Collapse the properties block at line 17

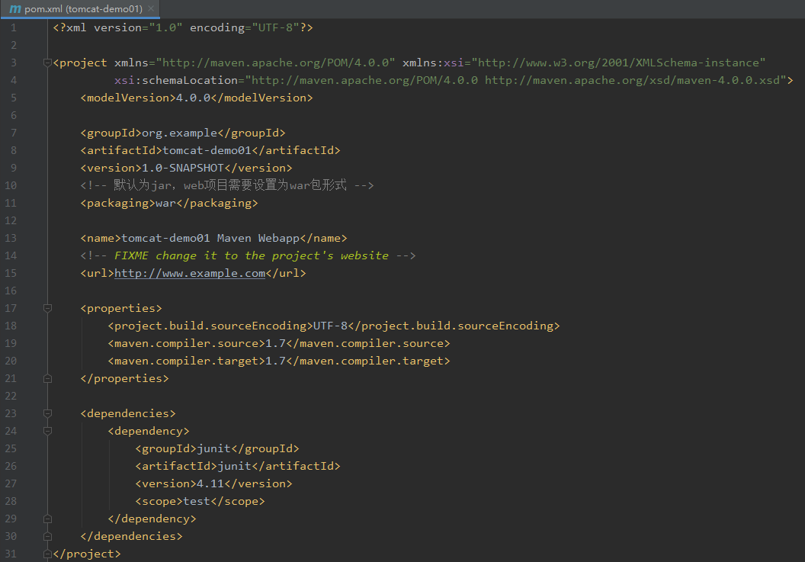pyautogui.click(x=47, y=308)
